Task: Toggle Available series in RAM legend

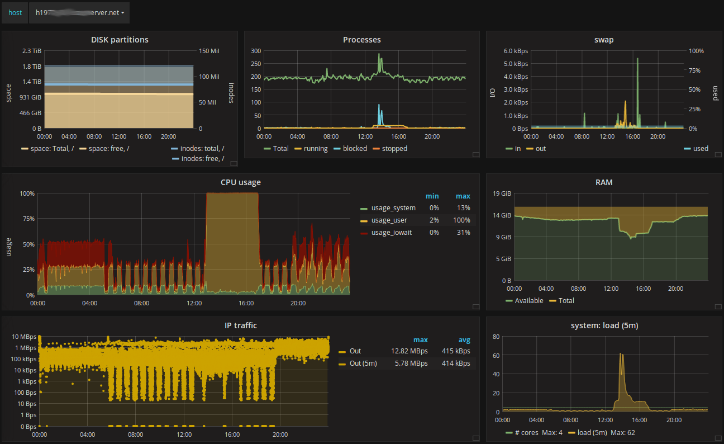Action: pos(528,301)
